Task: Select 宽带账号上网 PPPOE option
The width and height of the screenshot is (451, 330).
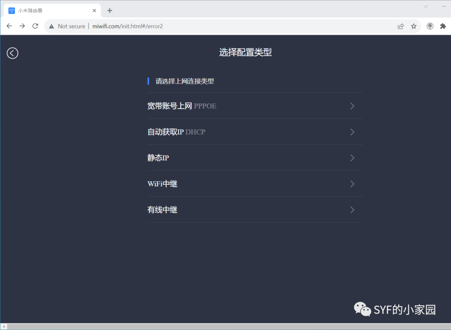Action: click(182, 106)
